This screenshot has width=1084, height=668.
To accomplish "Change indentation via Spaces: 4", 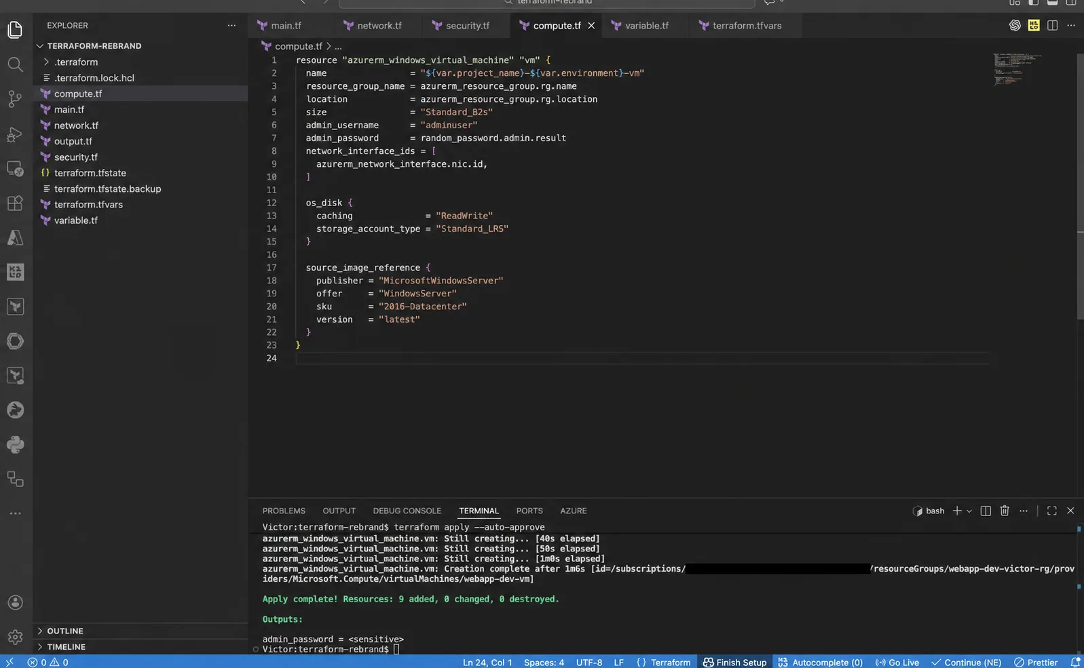I will 544,662.
